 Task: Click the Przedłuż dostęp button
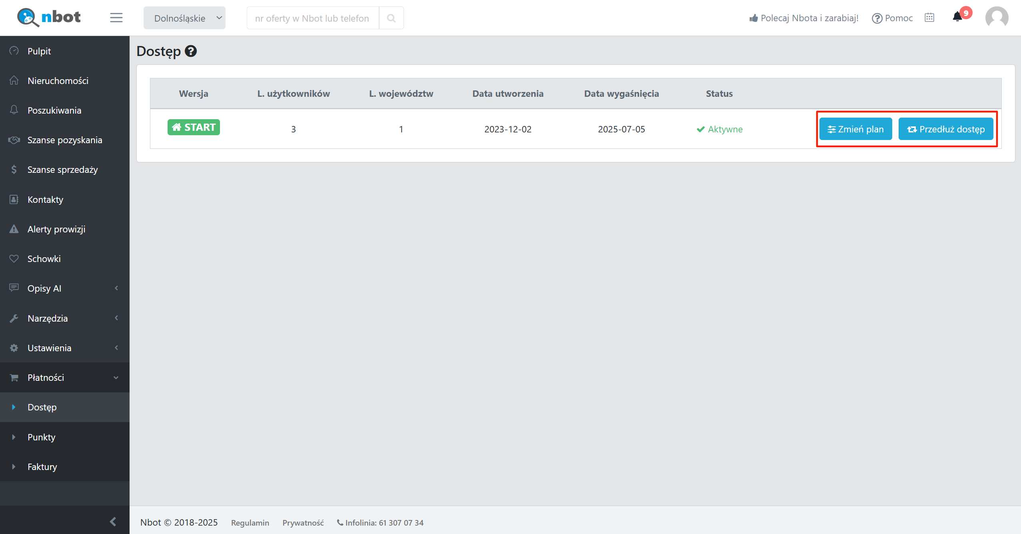click(945, 129)
